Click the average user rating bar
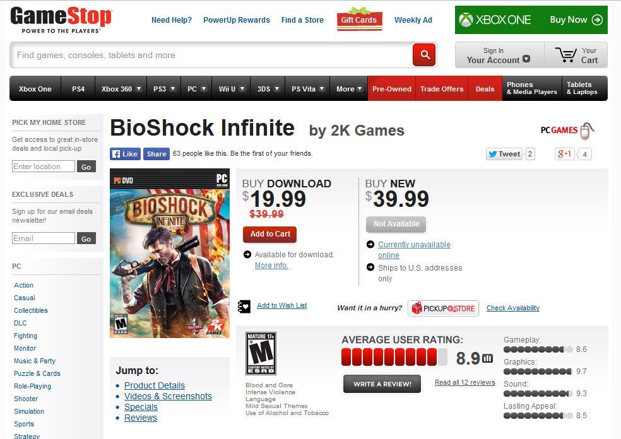This screenshot has height=439, width=621. (x=394, y=358)
